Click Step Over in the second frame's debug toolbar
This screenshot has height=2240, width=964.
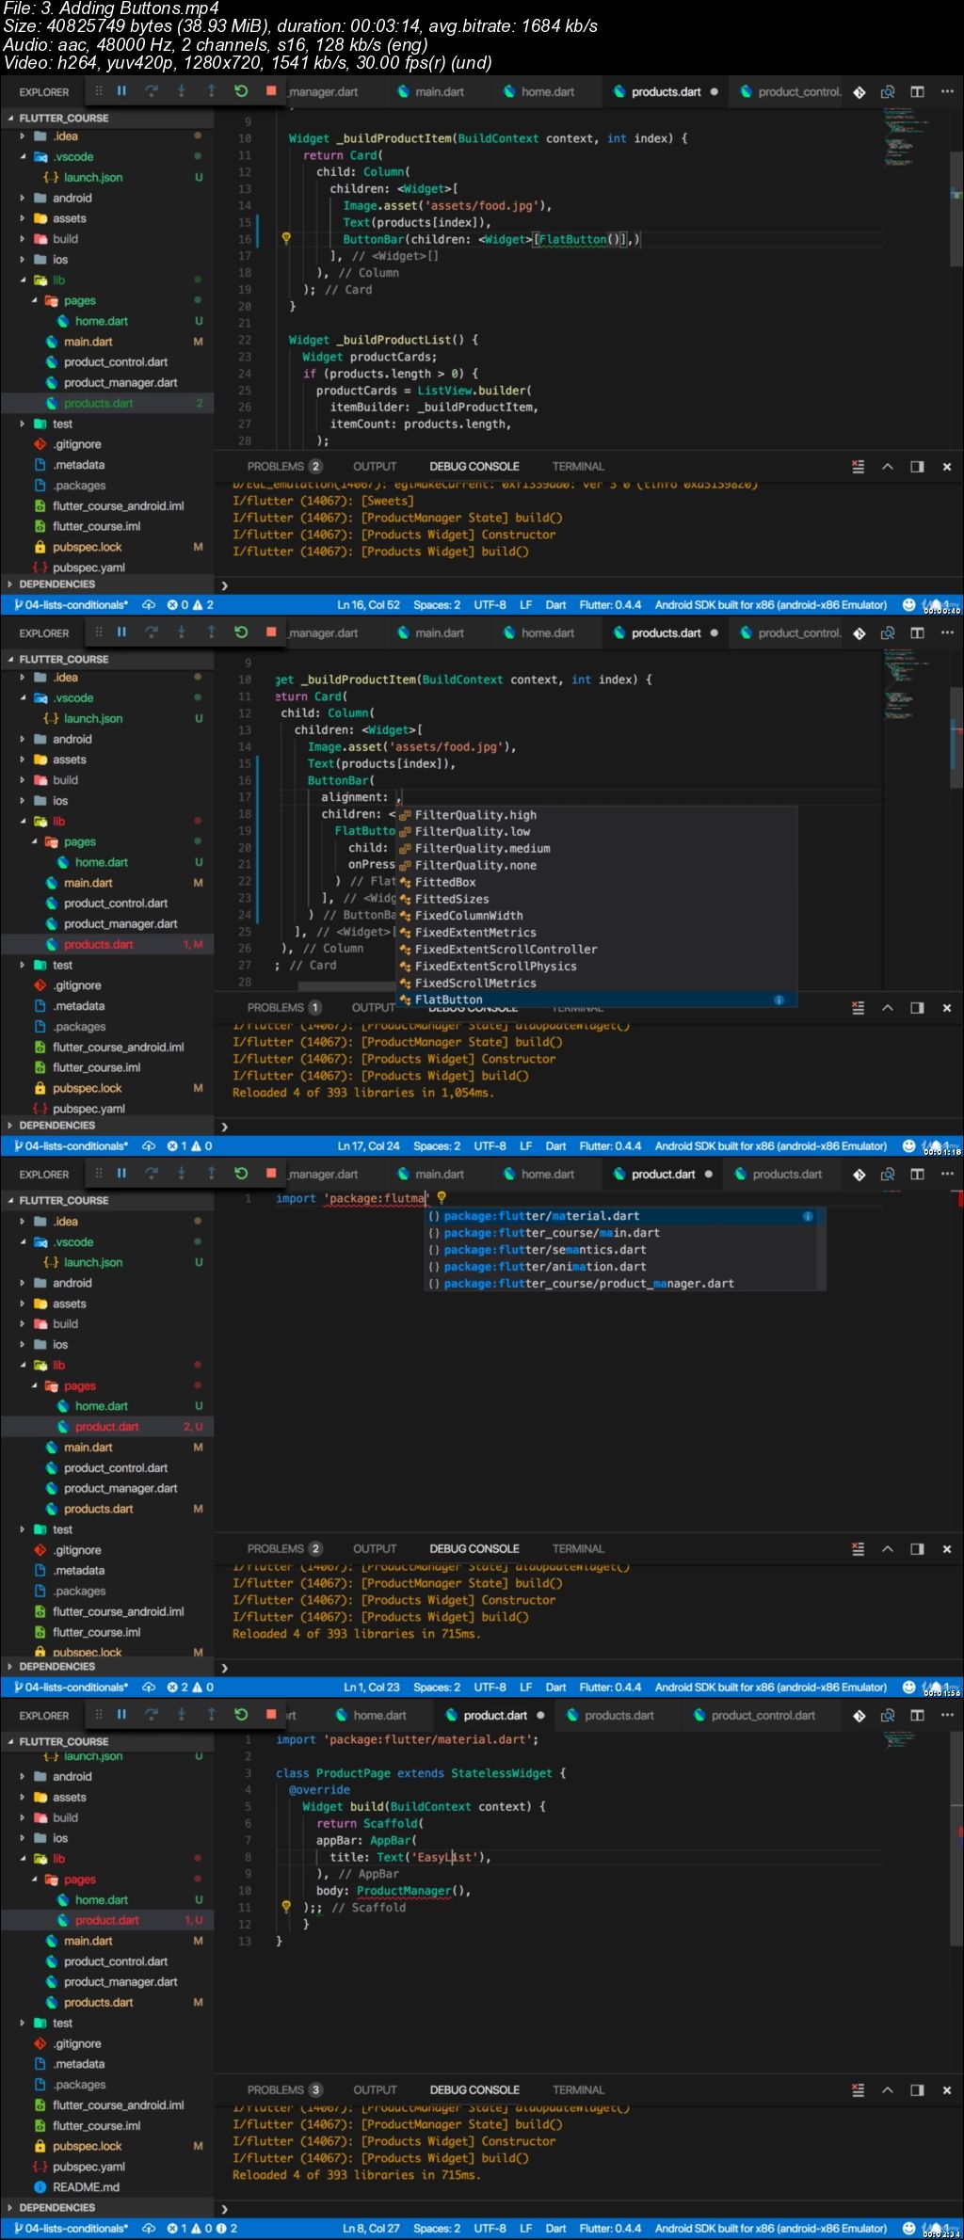(x=152, y=632)
